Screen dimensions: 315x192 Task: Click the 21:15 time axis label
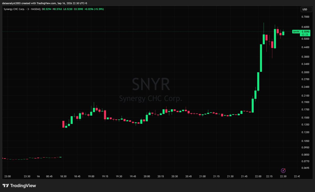[216, 176]
